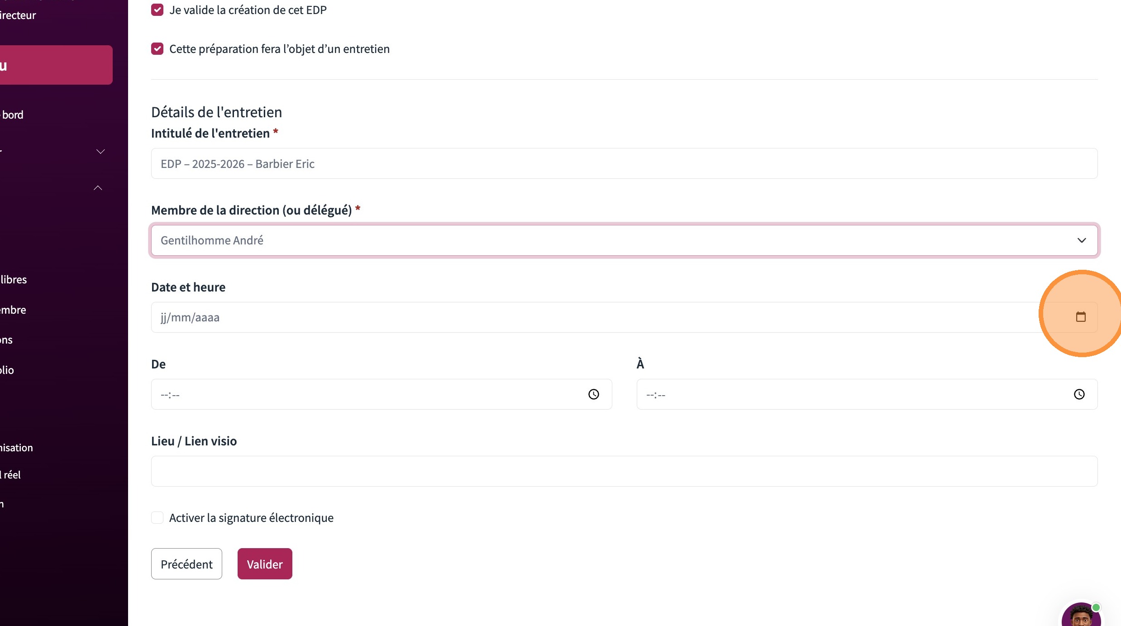Screen dimensions: 1121x626
Task: Open the sidebar item ending in réel
Action: click(x=12, y=475)
